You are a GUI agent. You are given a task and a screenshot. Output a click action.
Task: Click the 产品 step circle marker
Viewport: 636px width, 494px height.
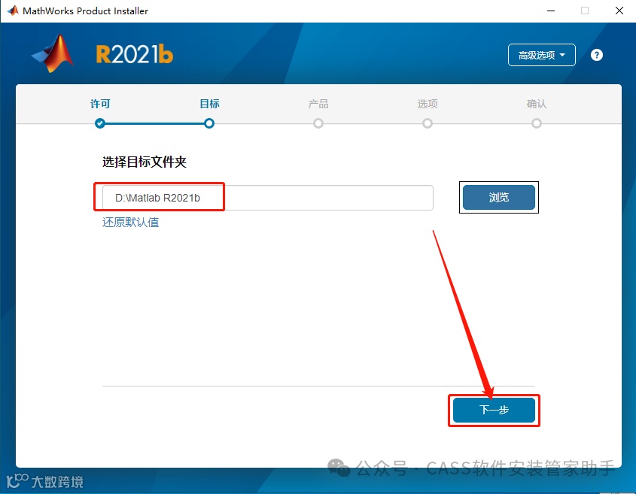tap(318, 123)
